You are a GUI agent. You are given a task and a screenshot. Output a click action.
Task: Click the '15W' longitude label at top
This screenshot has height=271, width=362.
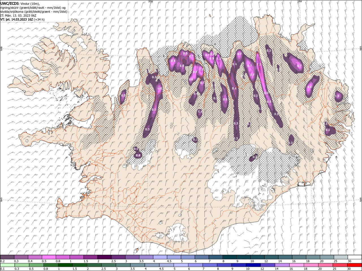[299, 1]
